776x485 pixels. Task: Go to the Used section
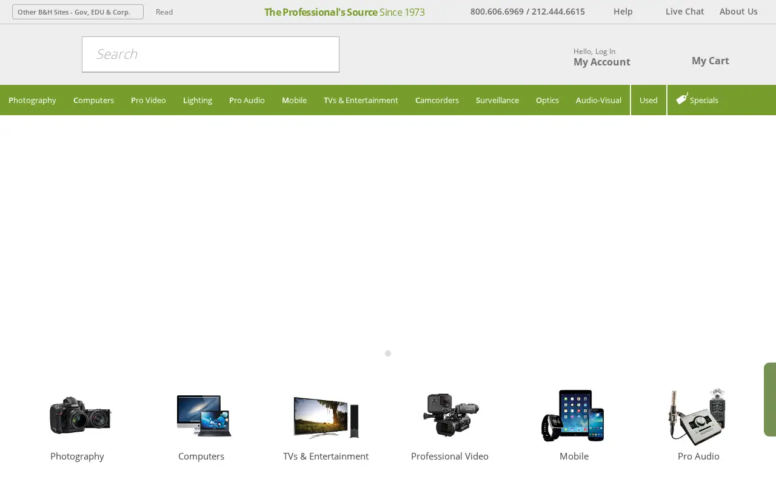649,100
